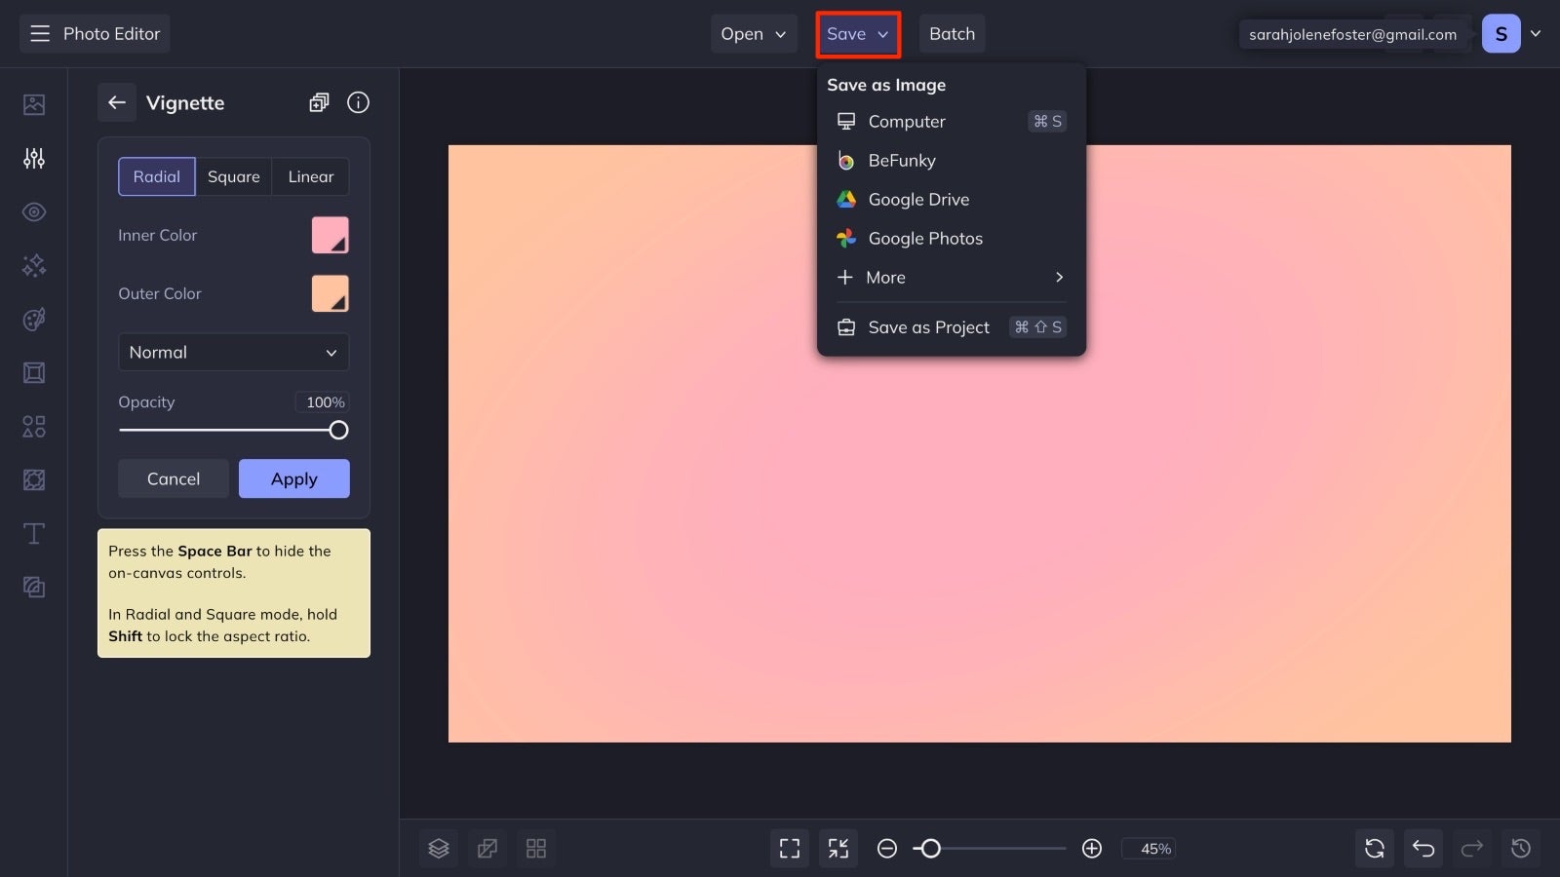Open the Touch Up eye tool
Image resolution: width=1560 pixels, height=877 pixels.
point(33,211)
